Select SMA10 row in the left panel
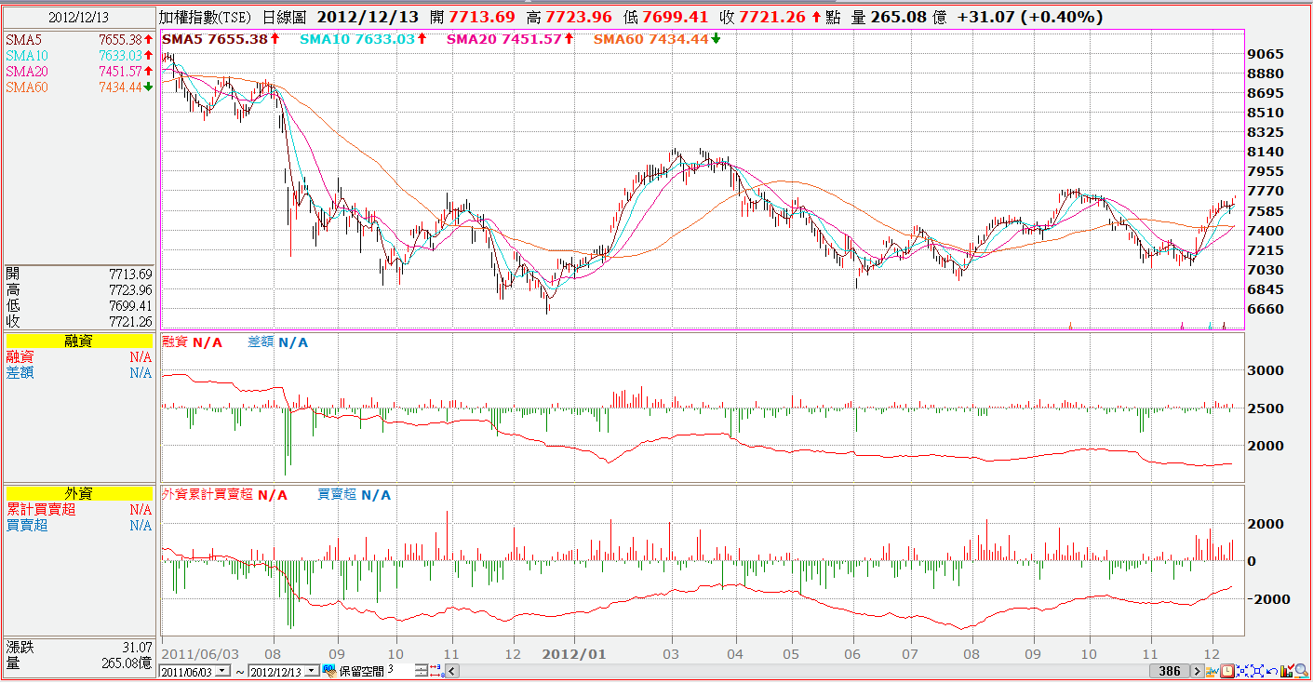The height and width of the screenshot is (683, 1313). coord(78,56)
